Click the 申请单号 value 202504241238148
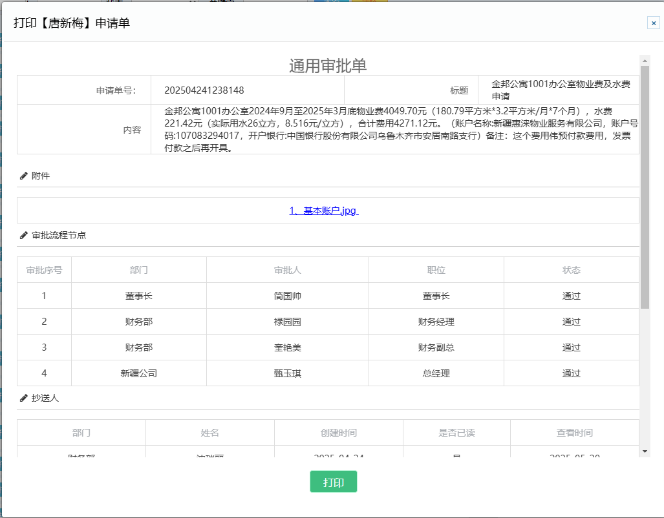This screenshot has height=518, width=664. pos(204,90)
